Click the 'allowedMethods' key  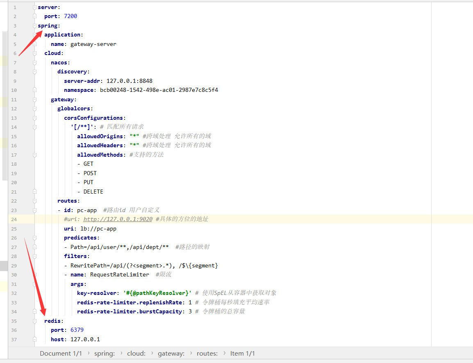(100, 155)
